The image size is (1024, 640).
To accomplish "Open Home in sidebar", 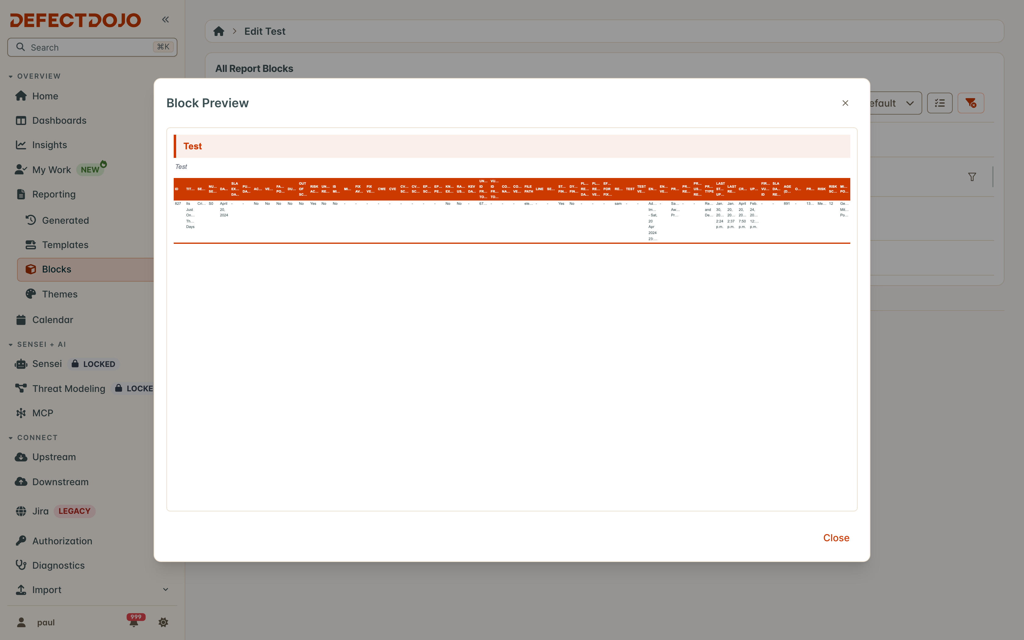I will tap(45, 96).
